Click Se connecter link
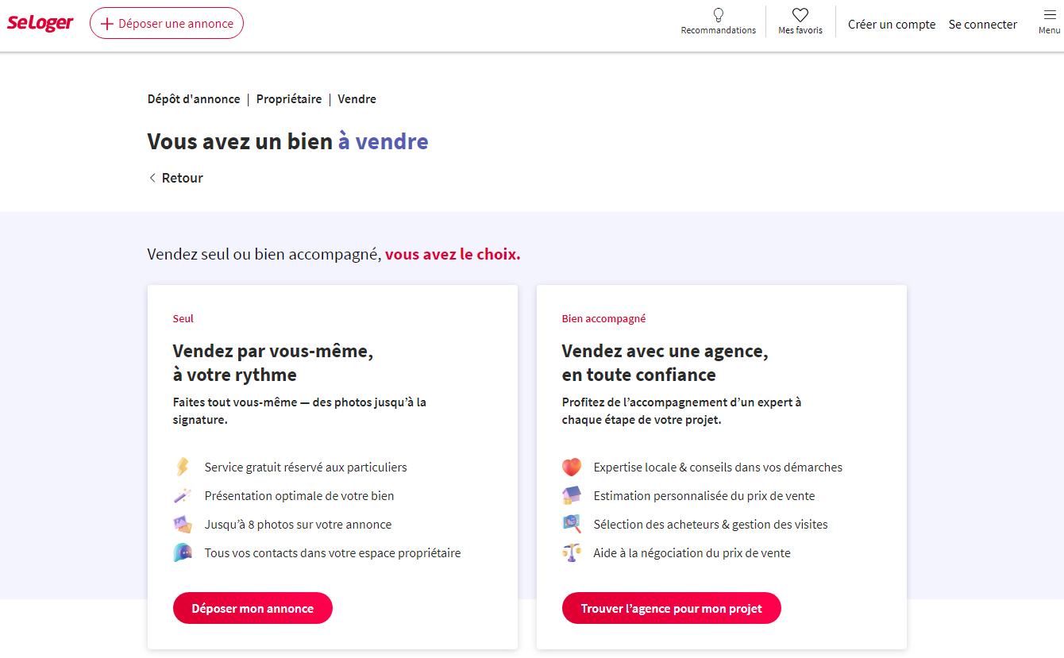 (x=982, y=24)
